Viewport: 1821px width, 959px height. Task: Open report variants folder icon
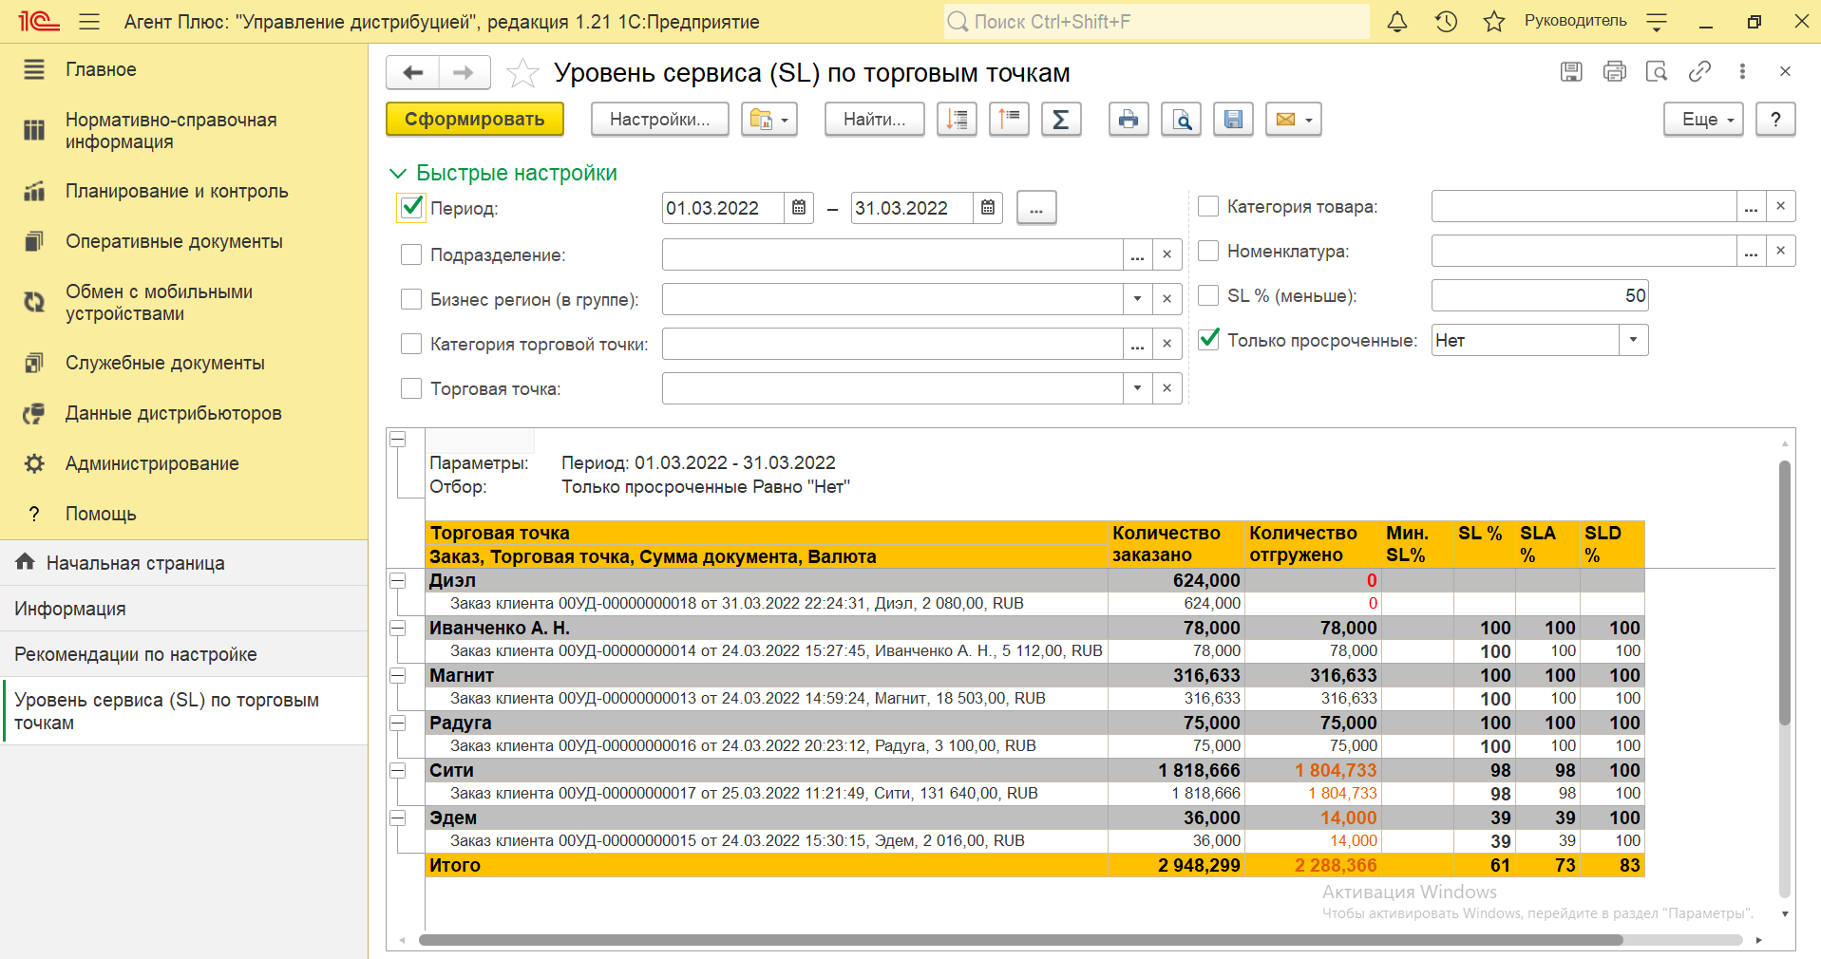coord(768,120)
